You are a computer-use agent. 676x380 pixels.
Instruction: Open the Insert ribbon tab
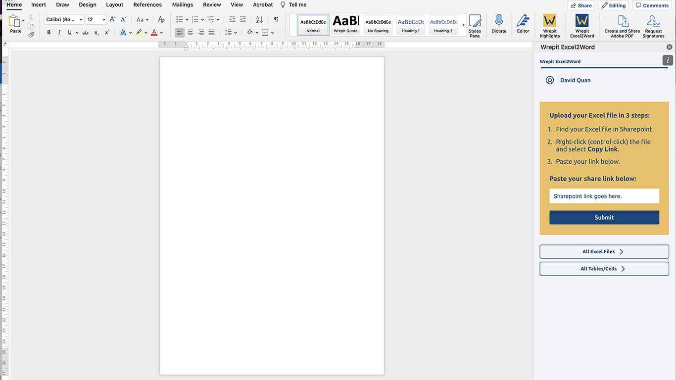tap(39, 4)
